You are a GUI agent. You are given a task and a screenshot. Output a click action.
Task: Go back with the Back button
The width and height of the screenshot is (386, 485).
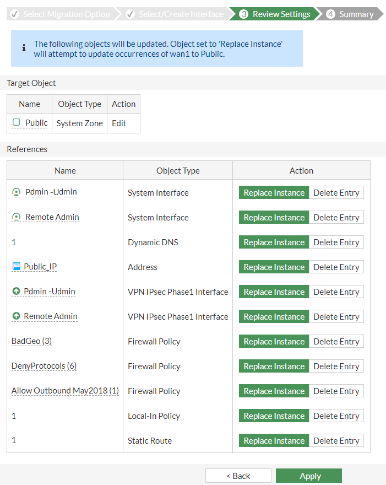point(238,476)
